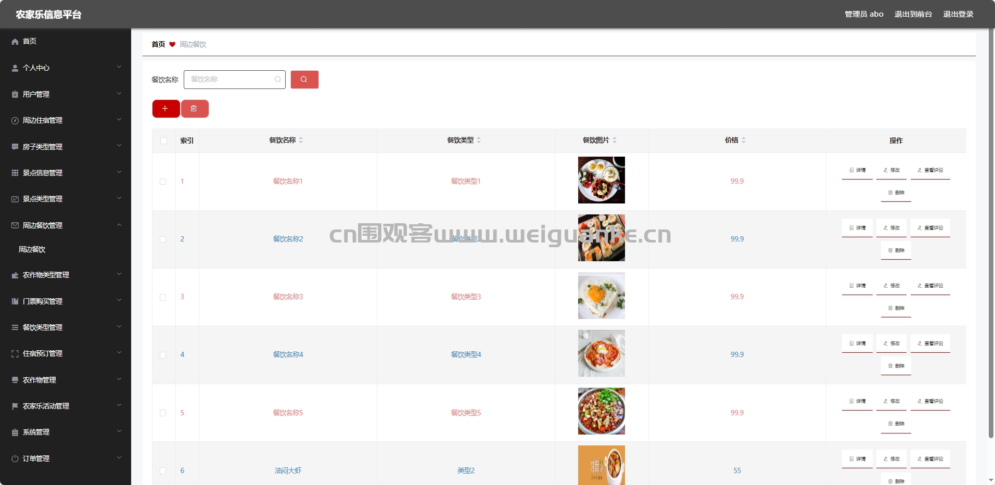Viewport: 995px width, 485px height.
Task: Open heart-shaped egg image in row 3
Action: point(602,296)
